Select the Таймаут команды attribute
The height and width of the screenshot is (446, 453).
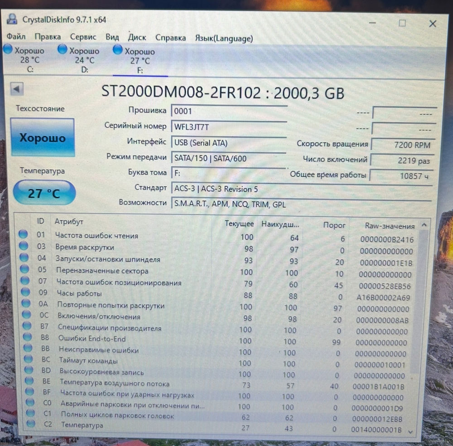[88, 361]
